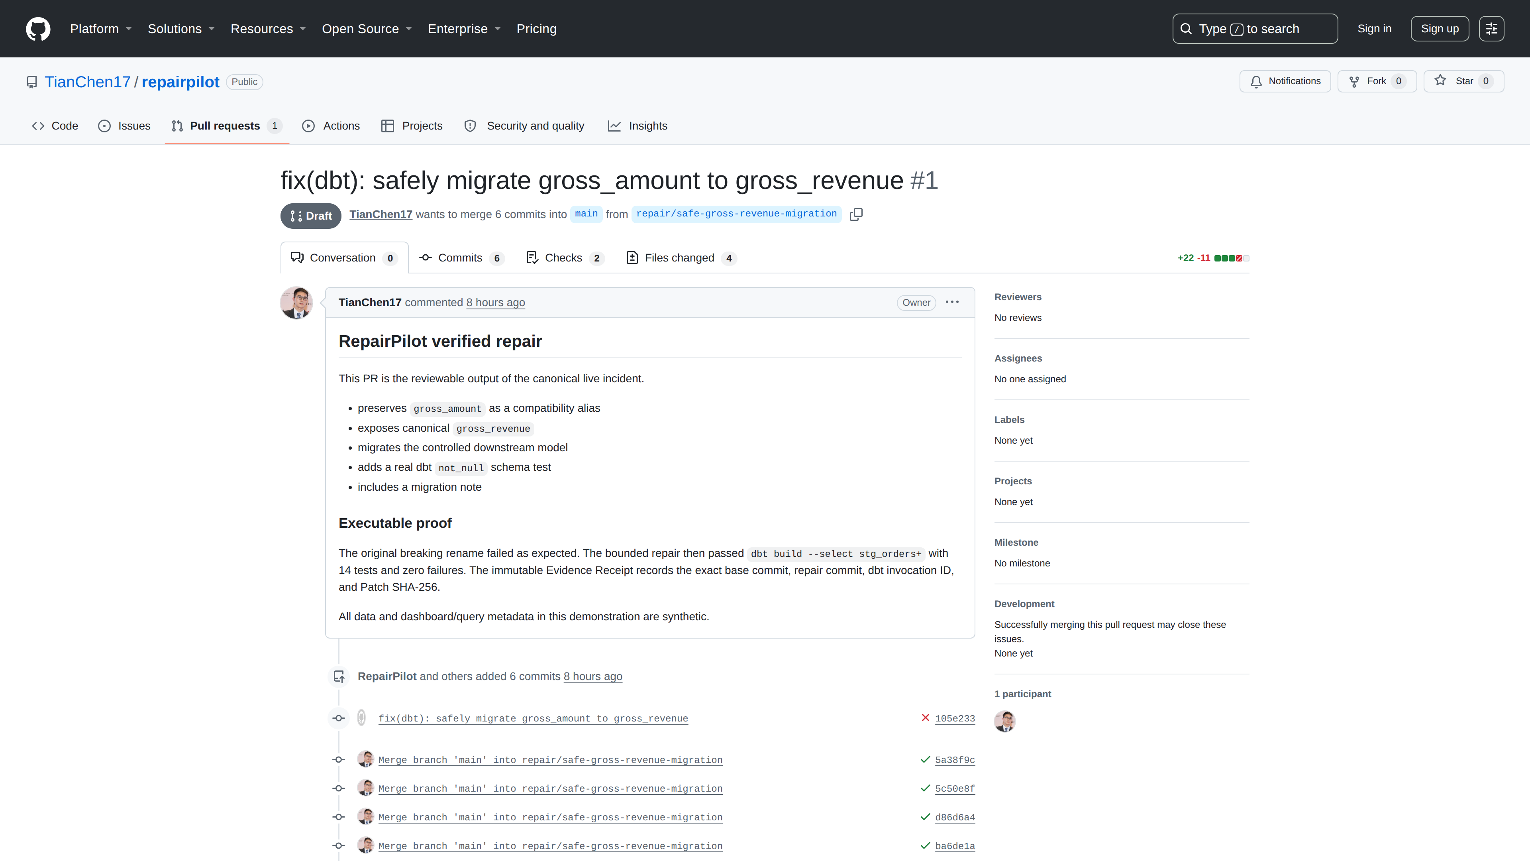Viewport: 1530px width, 861px height.
Task: Click the PR number #1 in title
Action: pyautogui.click(x=924, y=180)
